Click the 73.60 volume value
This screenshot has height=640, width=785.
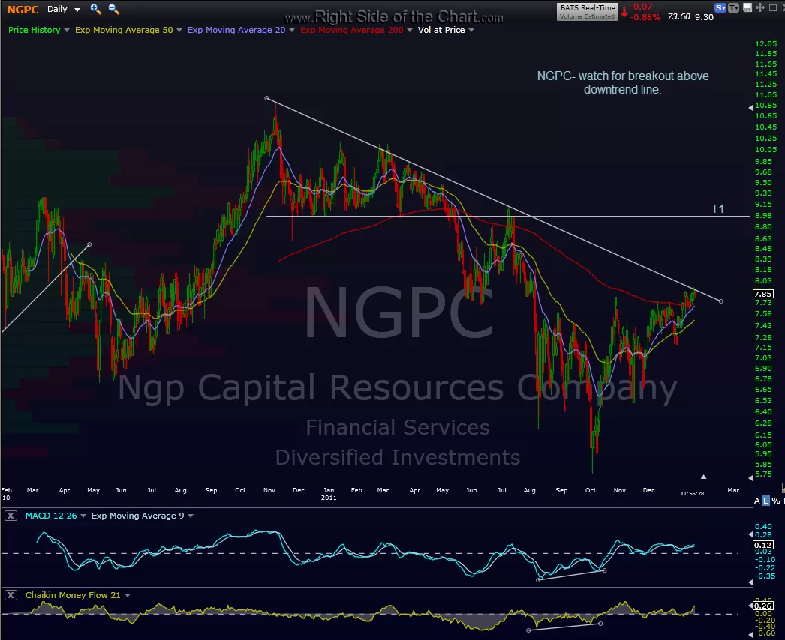678,16
